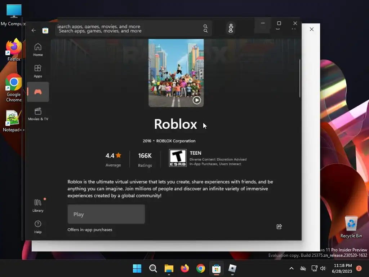Select the Gaming controller sidebar item
Image resolution: width=369 pixels, height=277 pixels.
click(x=38, y=92)
